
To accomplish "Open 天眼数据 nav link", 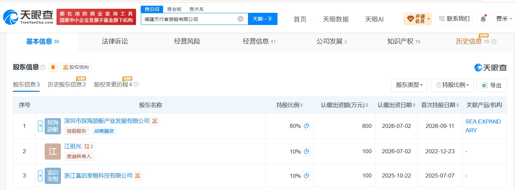I will point(336,19).
